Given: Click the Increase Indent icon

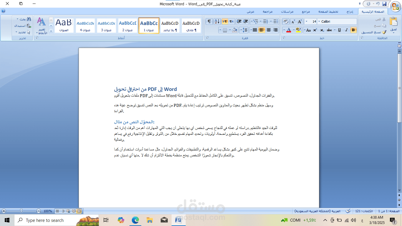Looking at the screenshot, I should pyautogui.click(x=239, y=21).
